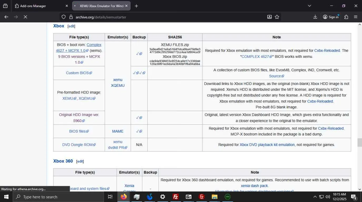Open the Firefox application menu
Screen dimensions: 362x202
pyautogui.click(x=356, y=17)
